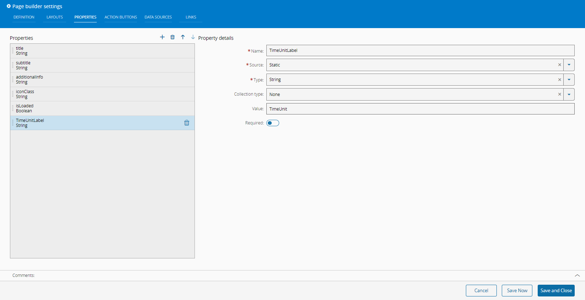This screenshot has height=300, width=585.
Task: Move property down with the down arrow
Action: (193, 37)
